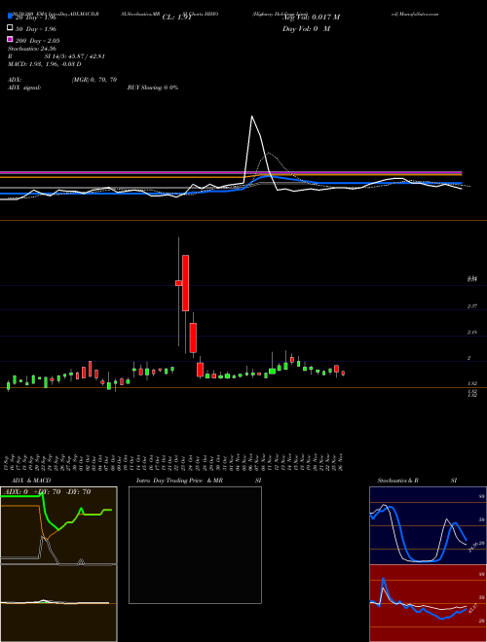Click the 2.37 price axis label
This screenshot has width=487, height=642.
[x=471, y=306]
